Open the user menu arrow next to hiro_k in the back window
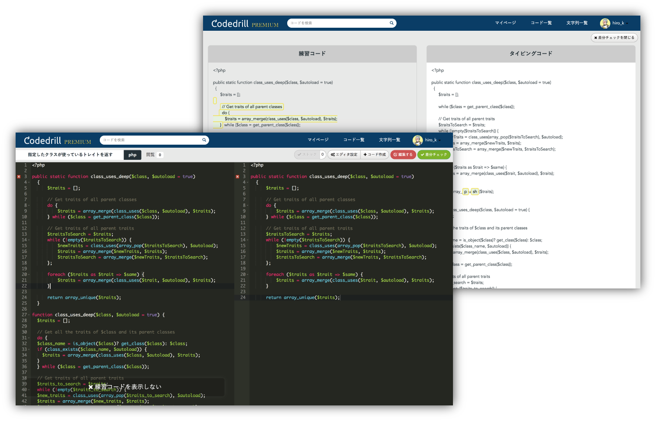The image size is (656, 421). click(x=627, y=23)
